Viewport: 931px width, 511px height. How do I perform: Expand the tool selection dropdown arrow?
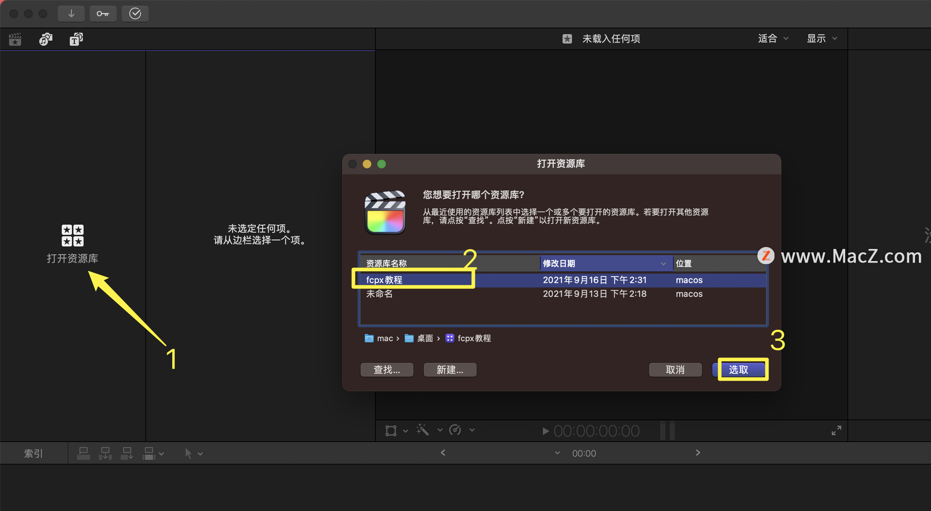[x=200, y=454]
